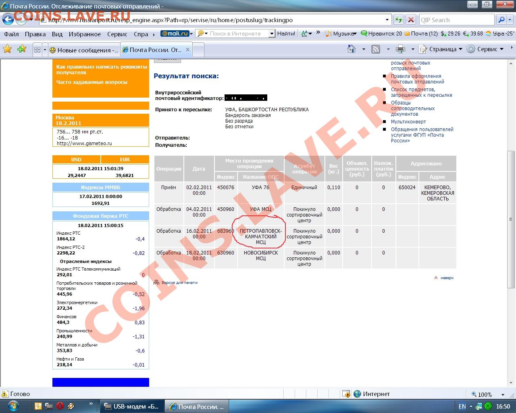Switch to the Новые сообщения tab
Viewport: 516px width, 413px height.
click(x=84, y=50)
